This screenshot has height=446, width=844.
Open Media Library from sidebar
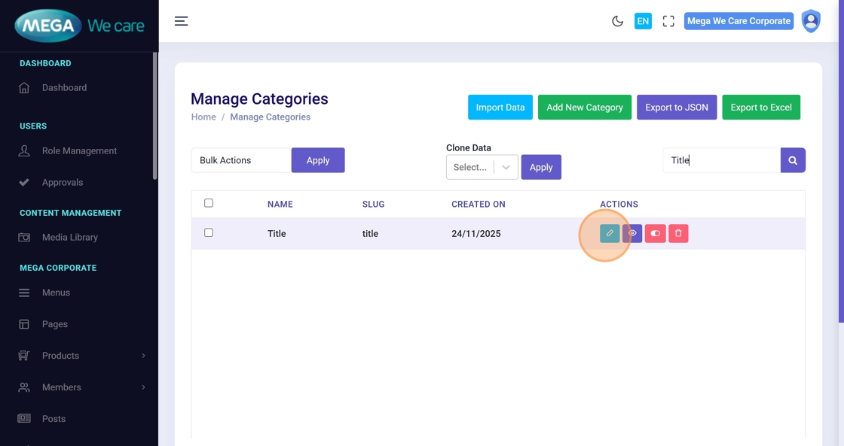tap(69, 238)
